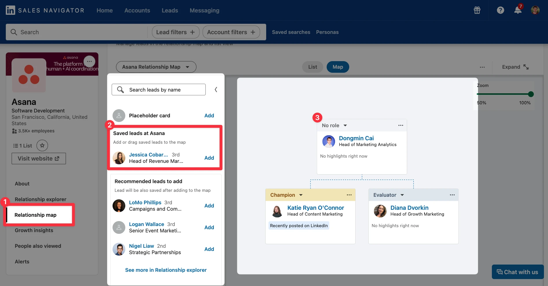Screen dimensions: 548x286
Task: Open the profile avatar menu
Action: point(535,10)
